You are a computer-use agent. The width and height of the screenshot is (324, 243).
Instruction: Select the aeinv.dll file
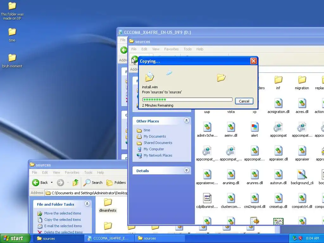coord(231,130)
